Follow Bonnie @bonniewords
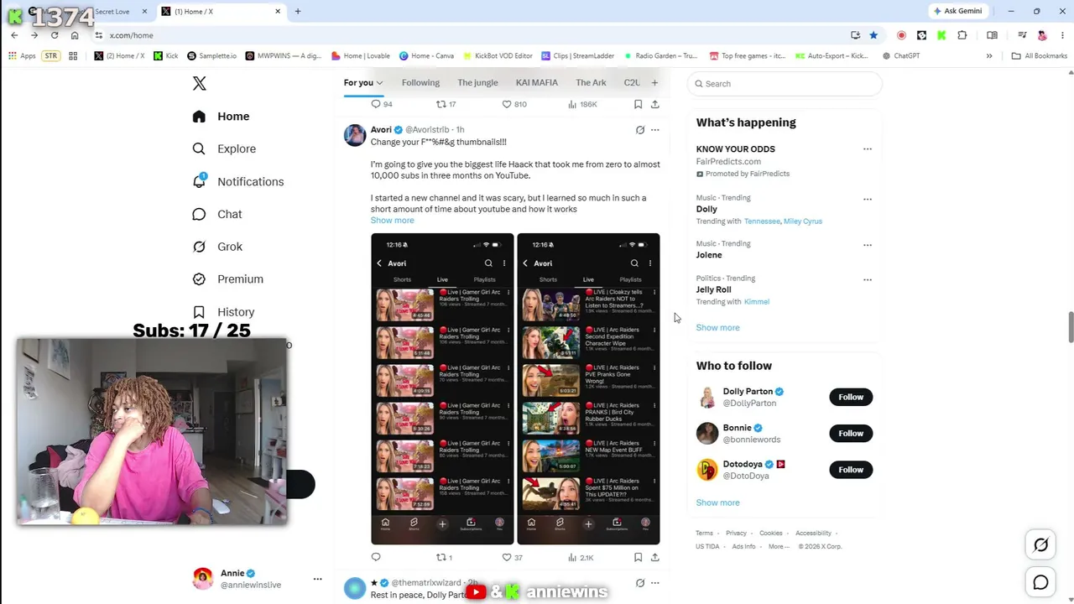 tap(851, 433)
